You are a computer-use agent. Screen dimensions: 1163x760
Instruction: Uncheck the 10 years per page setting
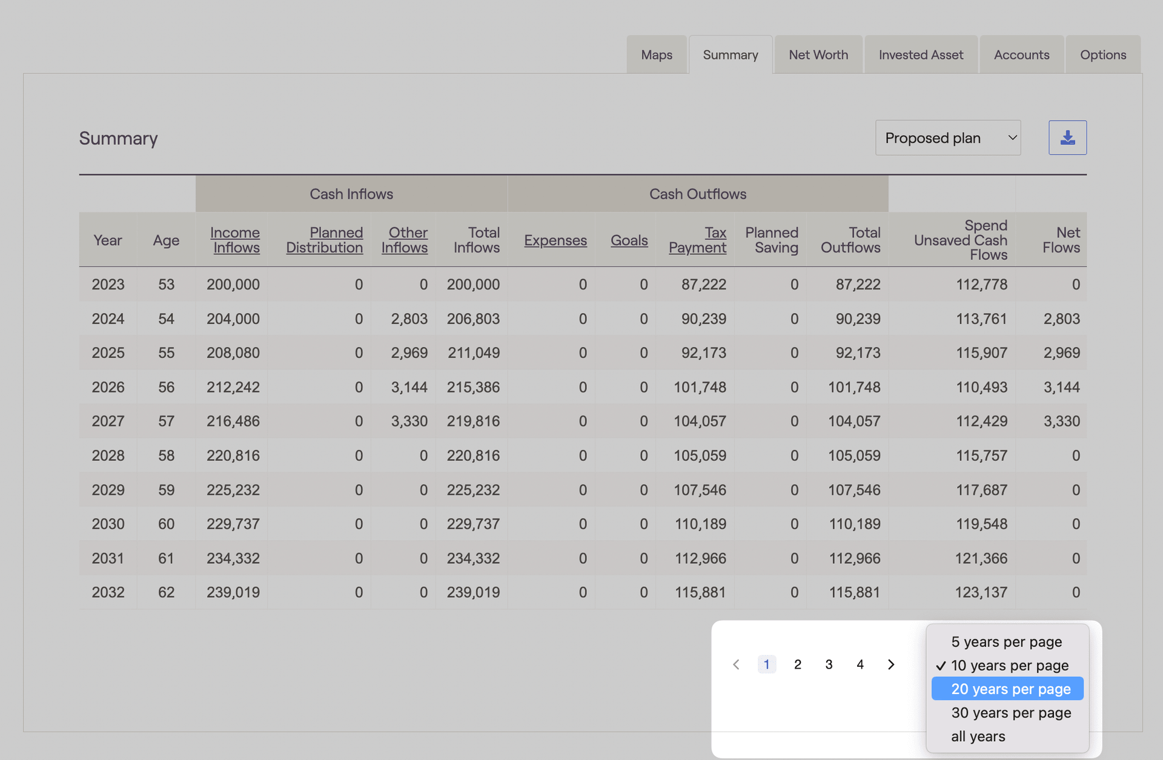pyautogui.click(x=1009, y=665)
